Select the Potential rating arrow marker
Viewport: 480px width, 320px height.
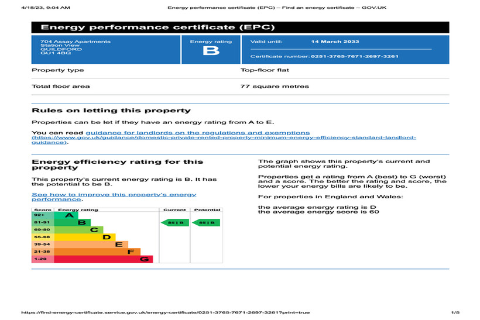point(205,222)
